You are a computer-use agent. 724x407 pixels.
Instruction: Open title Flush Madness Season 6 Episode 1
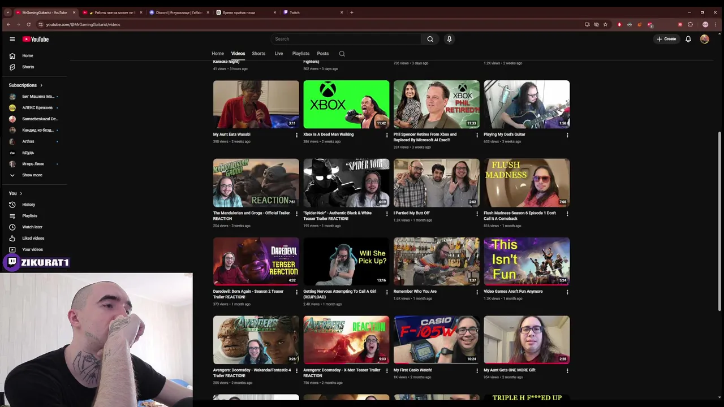[520, 215]
